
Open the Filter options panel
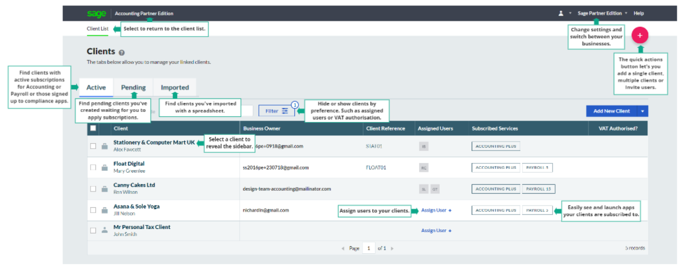tap(276, 111)
